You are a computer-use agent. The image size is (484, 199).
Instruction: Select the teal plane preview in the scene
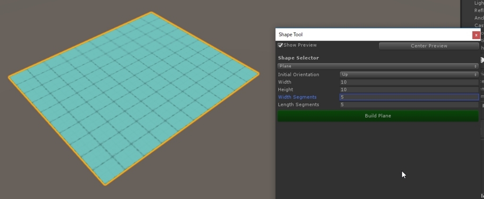pyautogui.click(x=133, y=98)
